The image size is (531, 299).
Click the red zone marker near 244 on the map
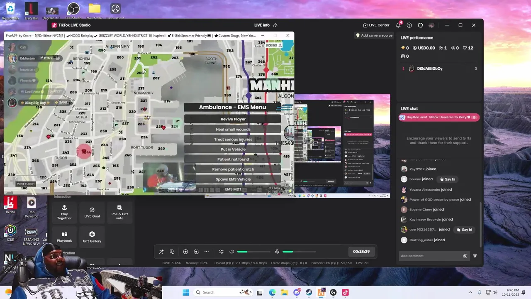coord(84,152)
